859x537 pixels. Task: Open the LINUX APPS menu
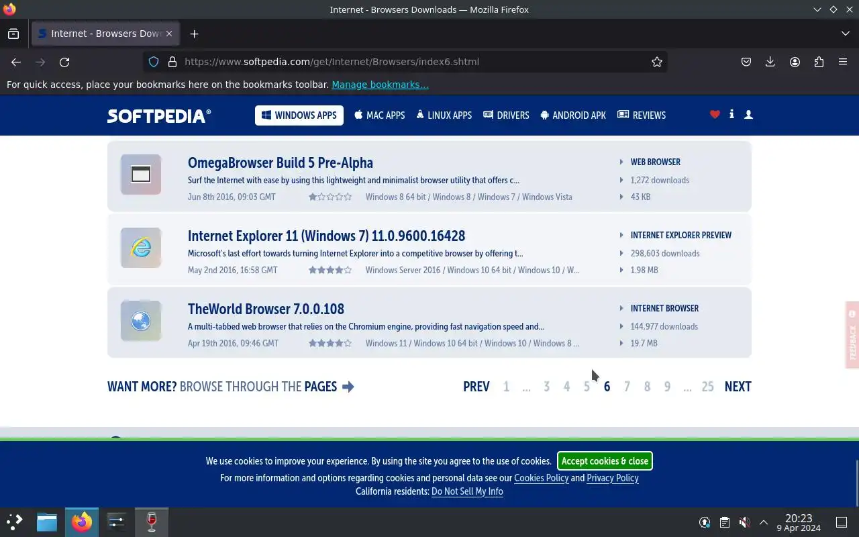pyautogui.click(x=444, y=115)
